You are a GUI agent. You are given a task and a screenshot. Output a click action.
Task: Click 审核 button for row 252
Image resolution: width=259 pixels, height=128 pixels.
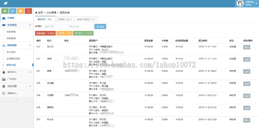click(x=247, y=59)
